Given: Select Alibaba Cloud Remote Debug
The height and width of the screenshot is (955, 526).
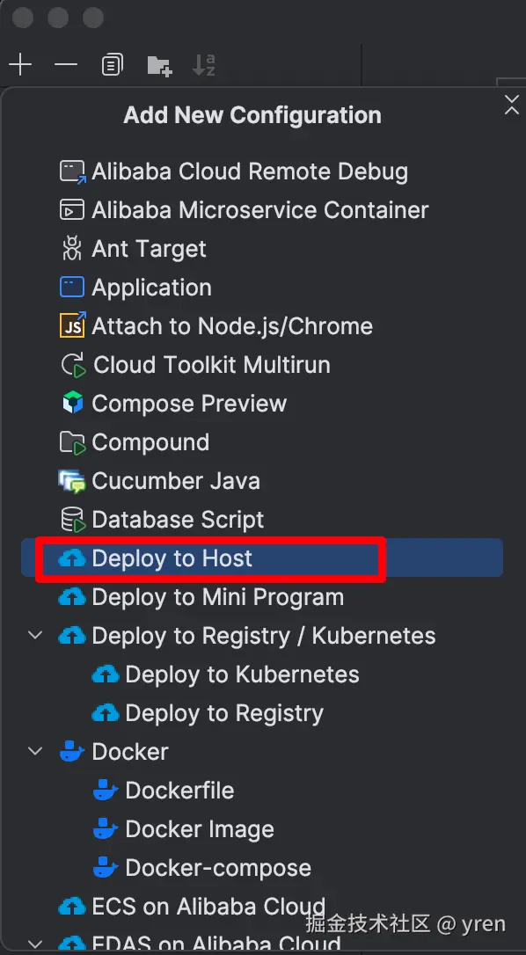Looking at the screenshot, I should pos(250,171).
